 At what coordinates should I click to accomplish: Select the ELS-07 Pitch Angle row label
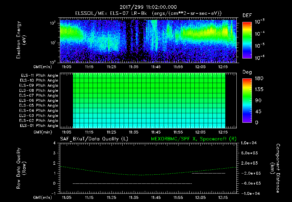click(38, 95)
